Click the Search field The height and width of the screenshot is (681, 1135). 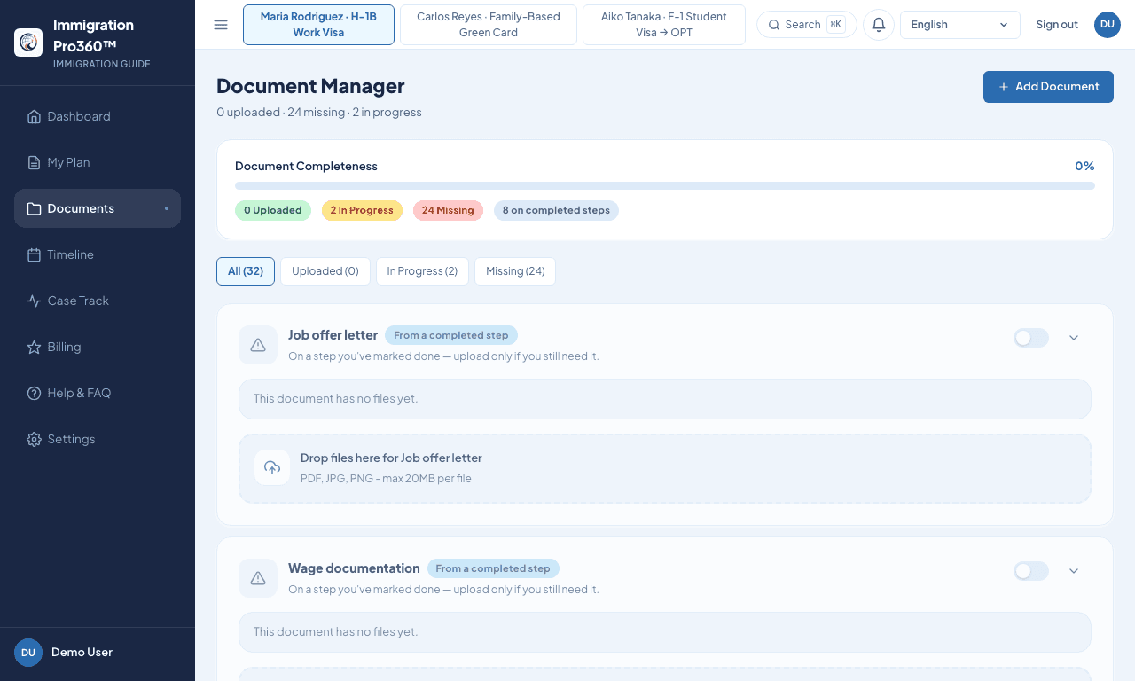(x=807, y=25)
